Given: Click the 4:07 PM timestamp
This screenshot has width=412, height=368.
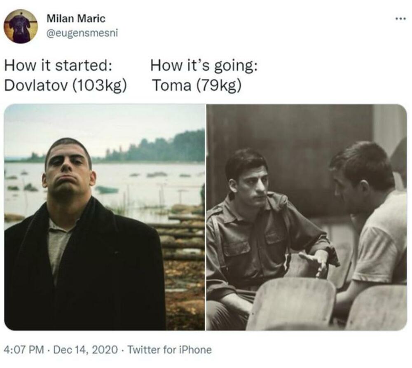Looking at the screenshot, I should click(23, 350).
